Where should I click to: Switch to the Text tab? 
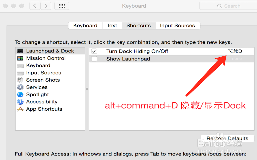click(x=112, y=26)
